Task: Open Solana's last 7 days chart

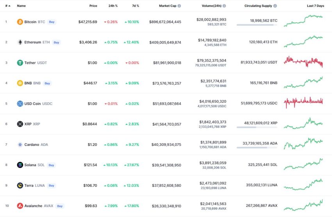Action: (x=303, y=164)
